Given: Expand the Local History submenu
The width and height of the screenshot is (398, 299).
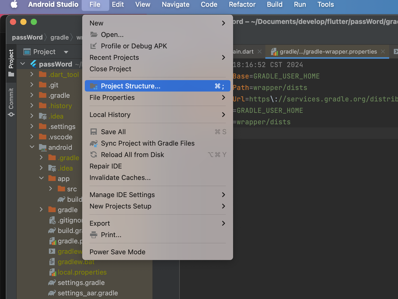Looking at the screenshot, I should (157, 115).
